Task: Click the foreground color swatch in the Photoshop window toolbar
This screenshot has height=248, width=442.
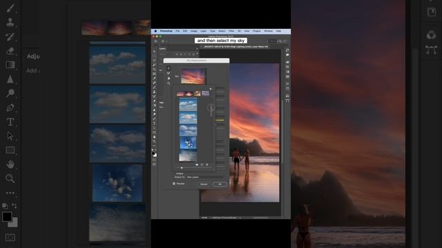Action: [x=153, y=154]
